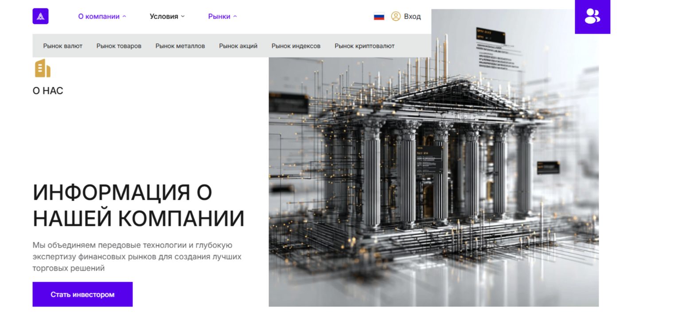Screen dimensions: 674x318
Task: Click the golden user profile icon
Action: point(396,16)
